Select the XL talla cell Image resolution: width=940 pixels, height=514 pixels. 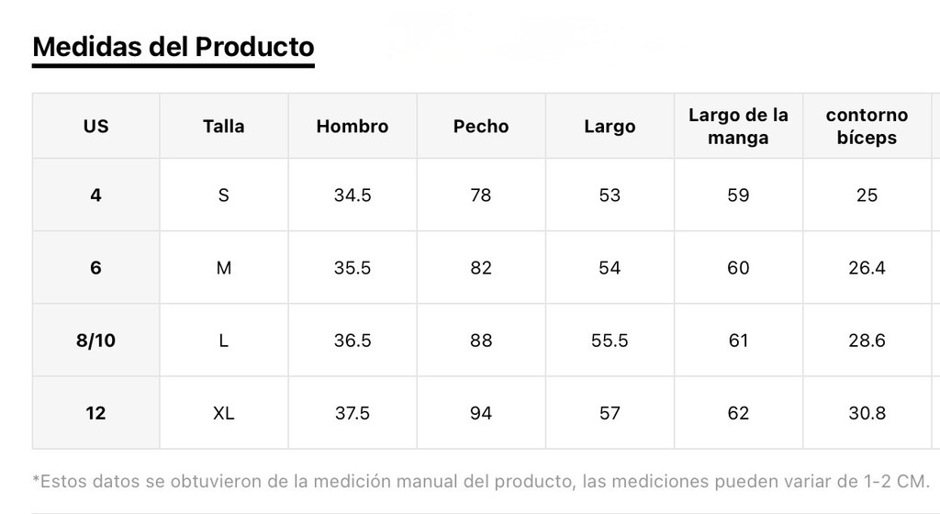click(x=224, y=413)
